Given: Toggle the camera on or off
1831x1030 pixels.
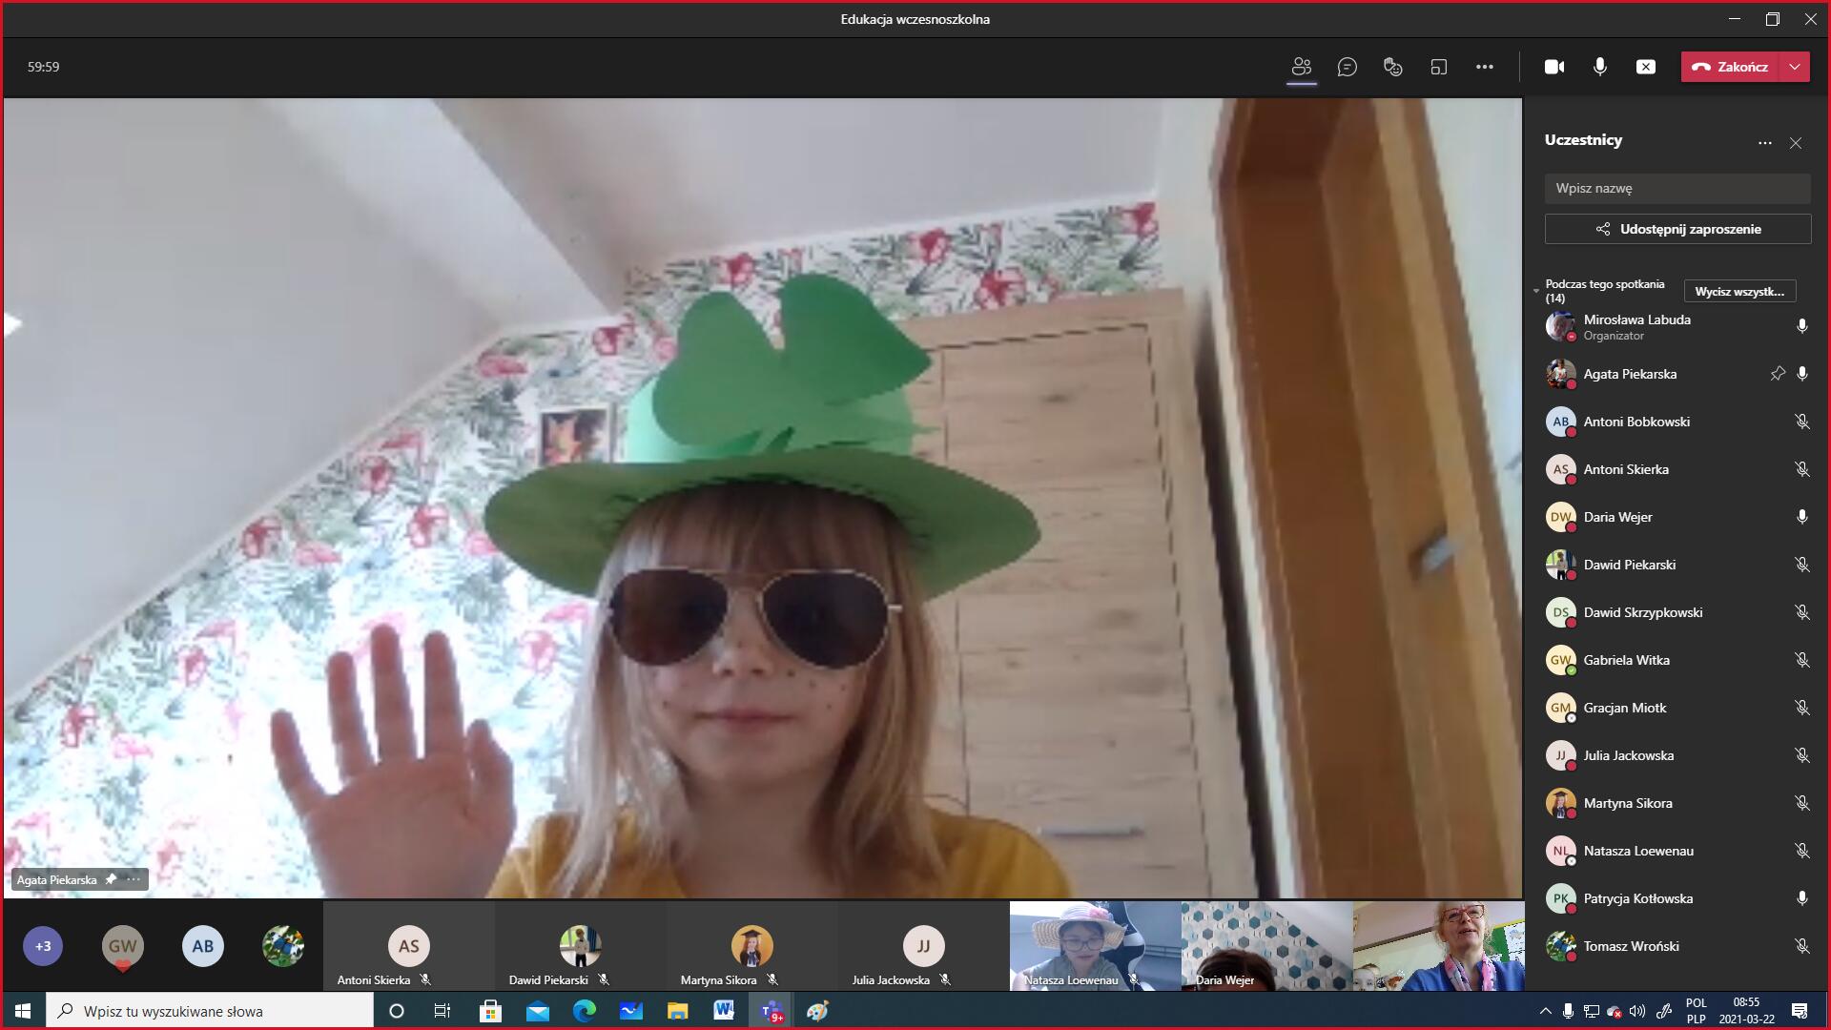Looking at the screenshot, I should 1554,67.
